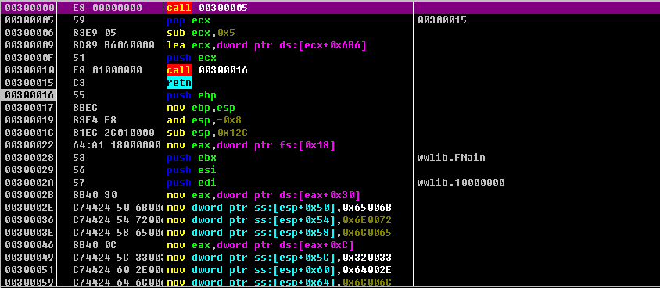Select hex byte 'C3'
The width and height of the screenshot is (660, 288).
click(x=79, y=82)
